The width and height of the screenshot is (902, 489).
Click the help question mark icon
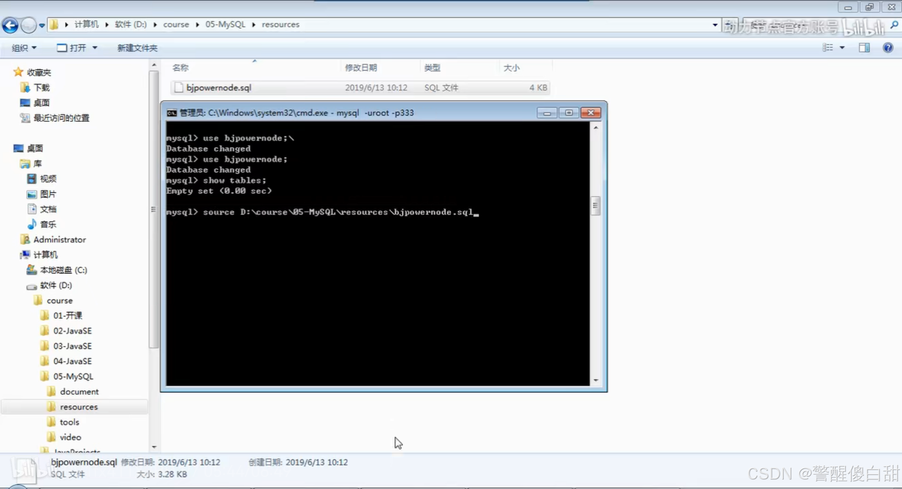point(888,48)
